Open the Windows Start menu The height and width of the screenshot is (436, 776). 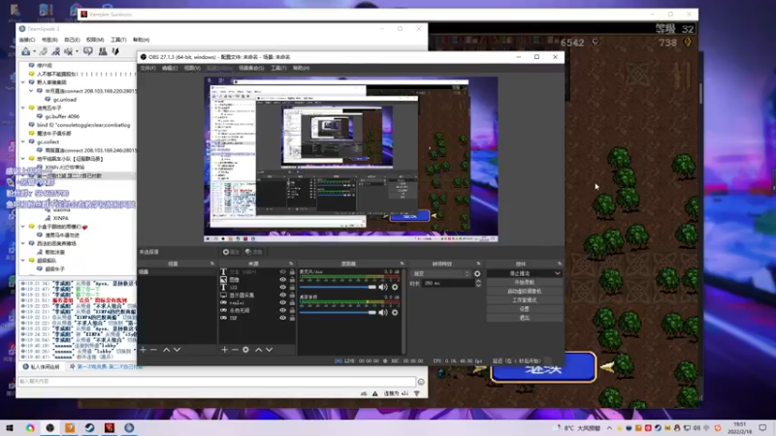click(10, 427)
